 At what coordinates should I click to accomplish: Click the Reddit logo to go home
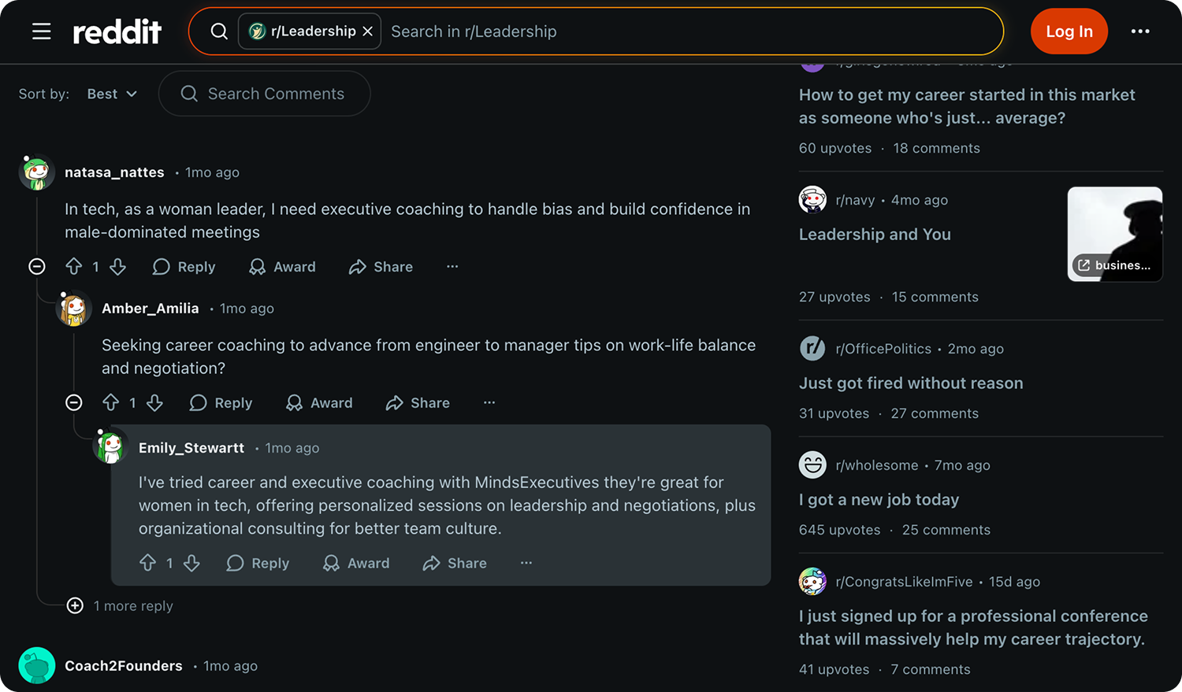point(117,31)
